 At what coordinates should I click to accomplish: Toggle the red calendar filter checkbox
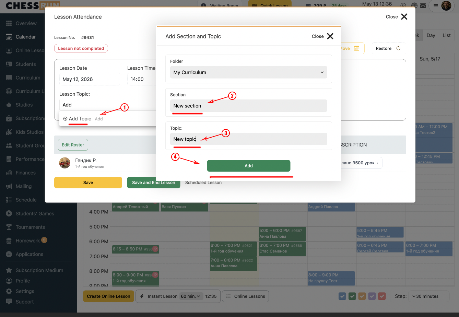[x=382, y=296]
